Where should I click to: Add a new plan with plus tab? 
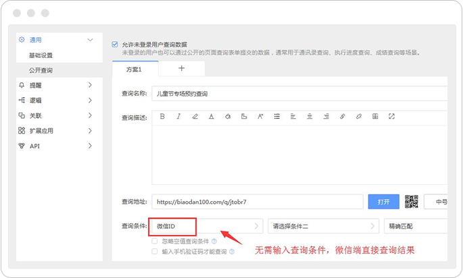point(181,68)
